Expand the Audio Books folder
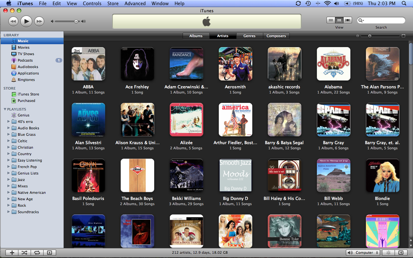413x258 pixels. point(9,128)
